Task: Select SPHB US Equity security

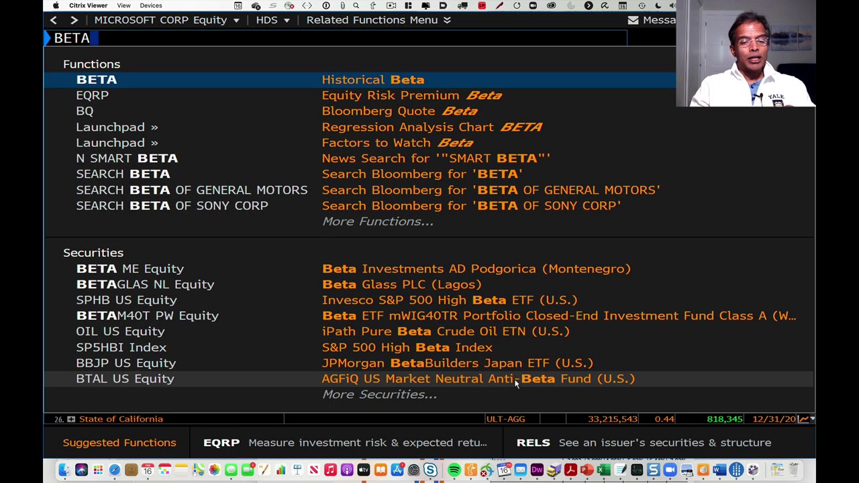Action: coord(429,301)
